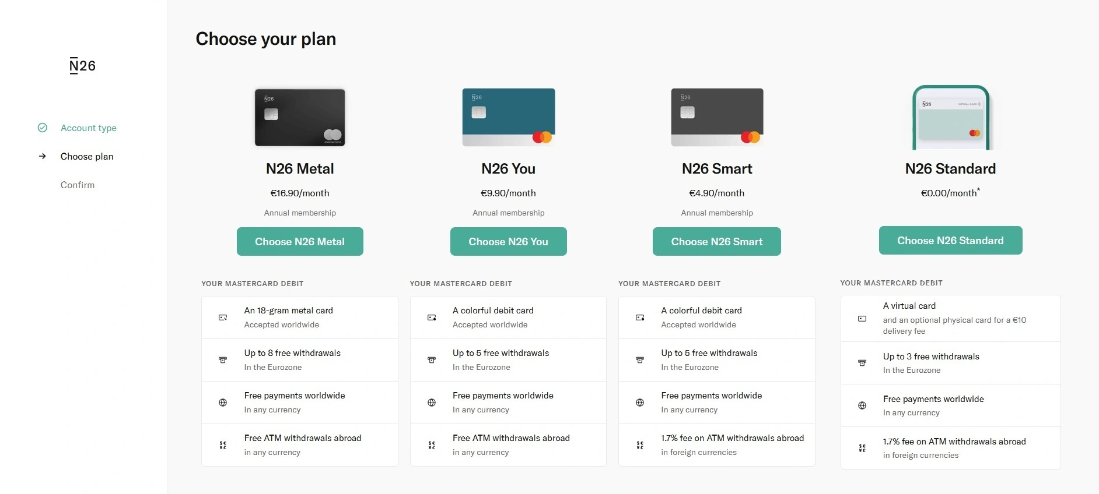The height and width of the screenshot is (494, 1099).
Task: Choose the N26 You plan
Action: (x=508, y=242)
